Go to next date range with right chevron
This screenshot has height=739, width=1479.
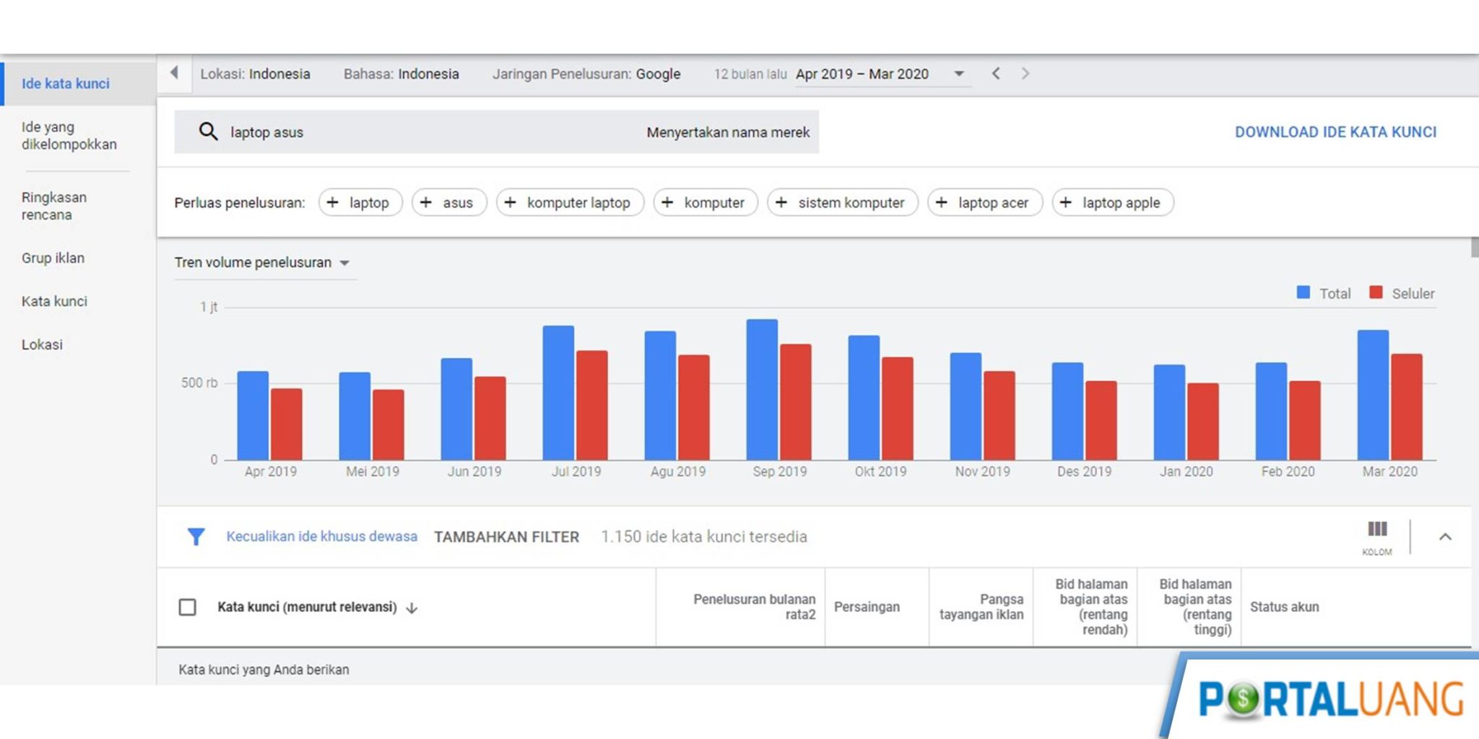click(x=1025, y=73)
